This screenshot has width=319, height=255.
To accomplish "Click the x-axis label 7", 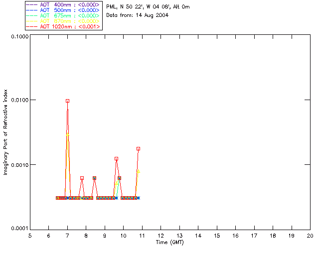I will point(67,236).
